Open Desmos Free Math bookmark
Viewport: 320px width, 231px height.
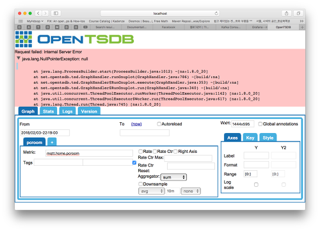[x=148, y=21]
